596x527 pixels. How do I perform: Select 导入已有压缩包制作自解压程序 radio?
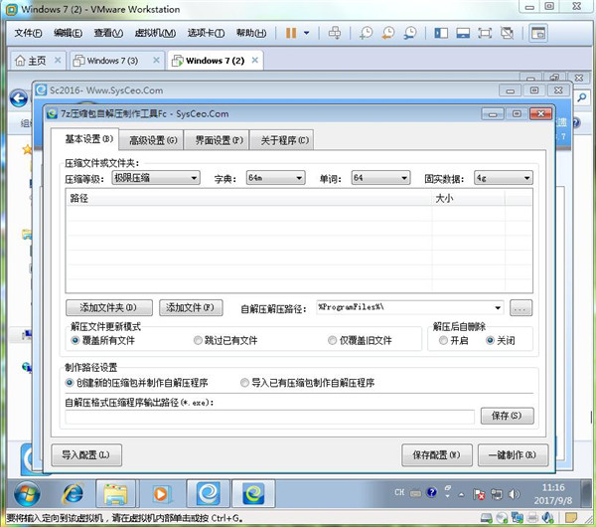click(308, 383)
